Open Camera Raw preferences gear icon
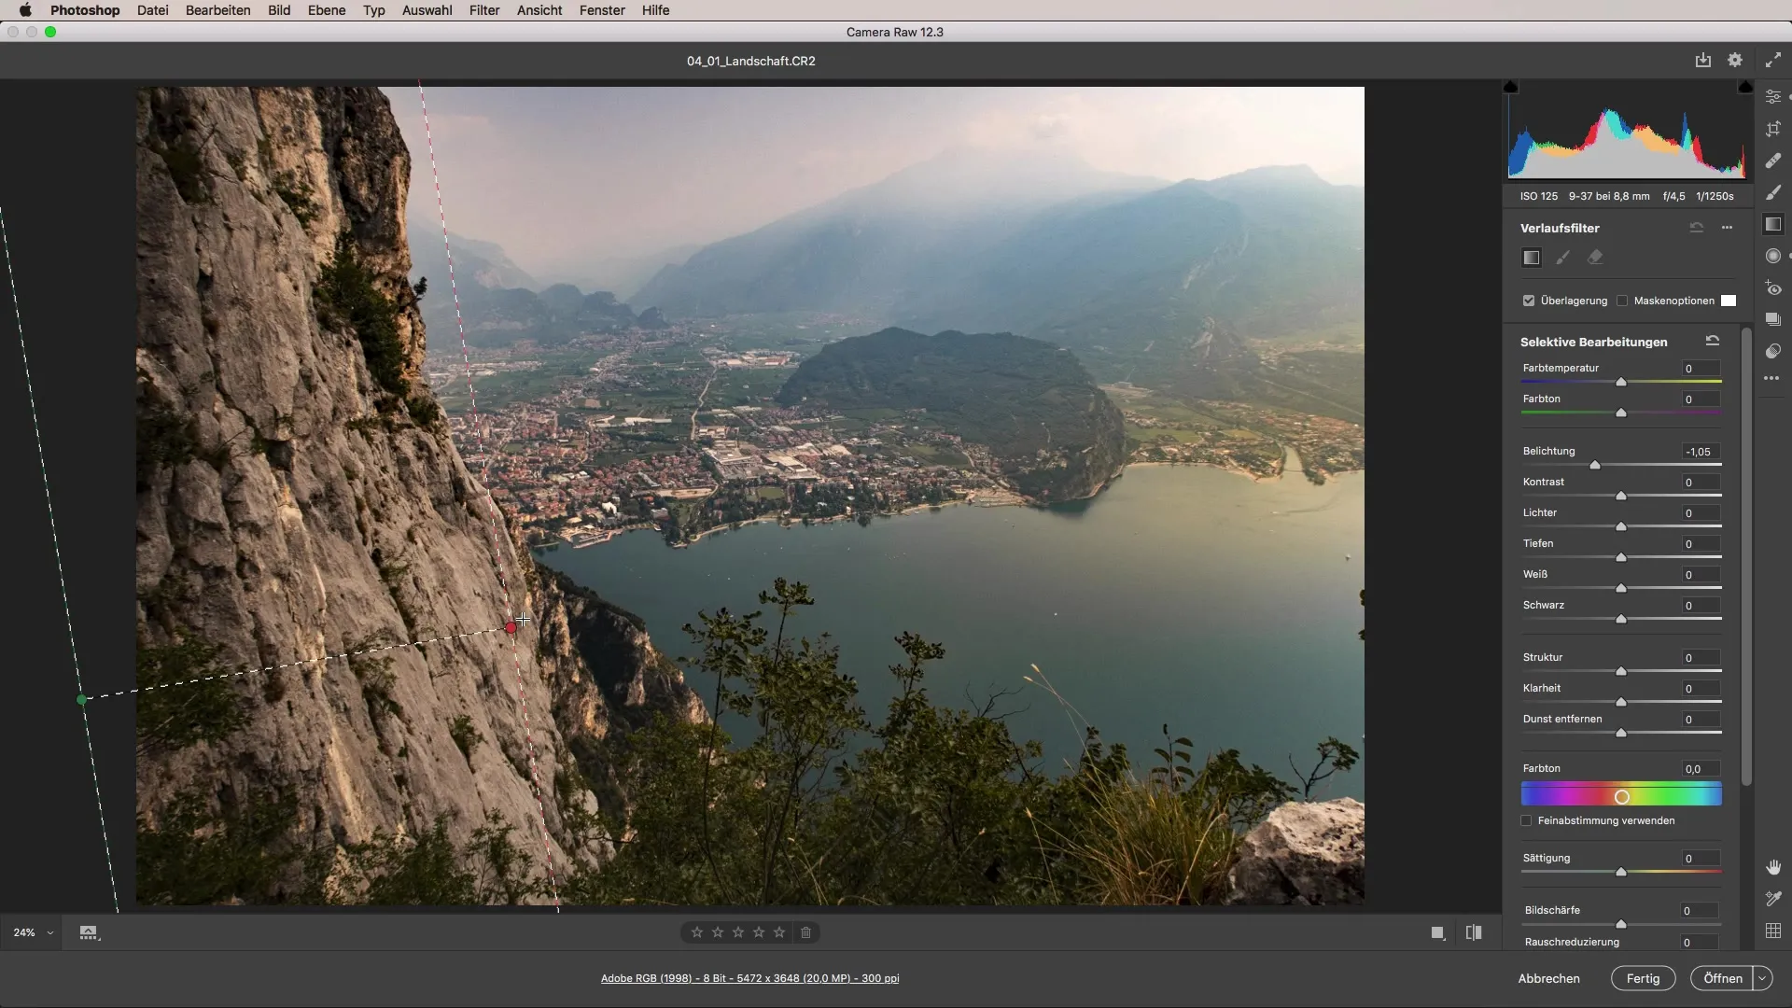 1735,60
